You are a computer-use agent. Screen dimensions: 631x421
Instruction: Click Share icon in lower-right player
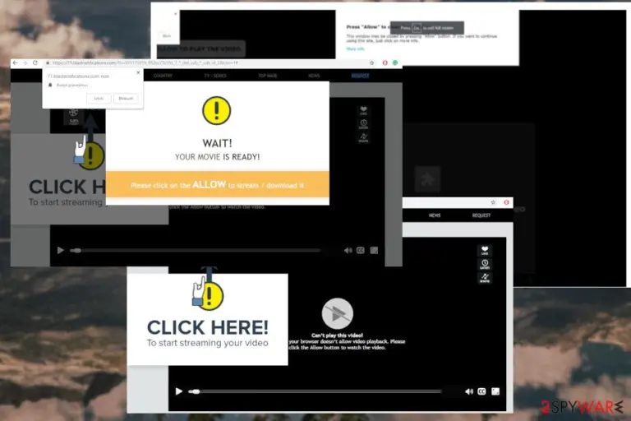click(x=485, y=278)
